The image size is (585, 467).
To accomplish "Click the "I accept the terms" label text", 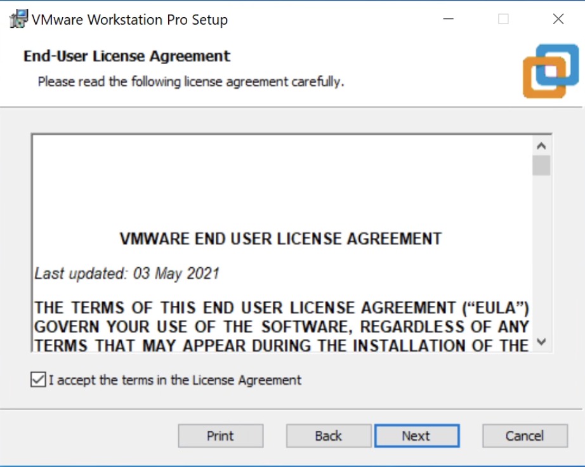I will tap(175, 380).
